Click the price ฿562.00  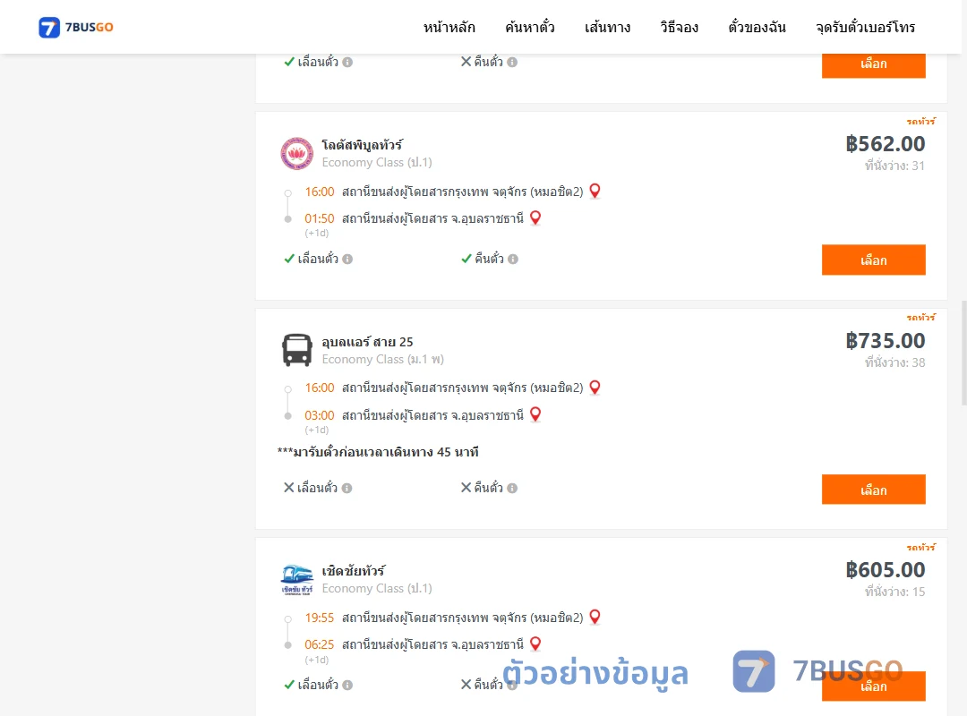point(885,144)
